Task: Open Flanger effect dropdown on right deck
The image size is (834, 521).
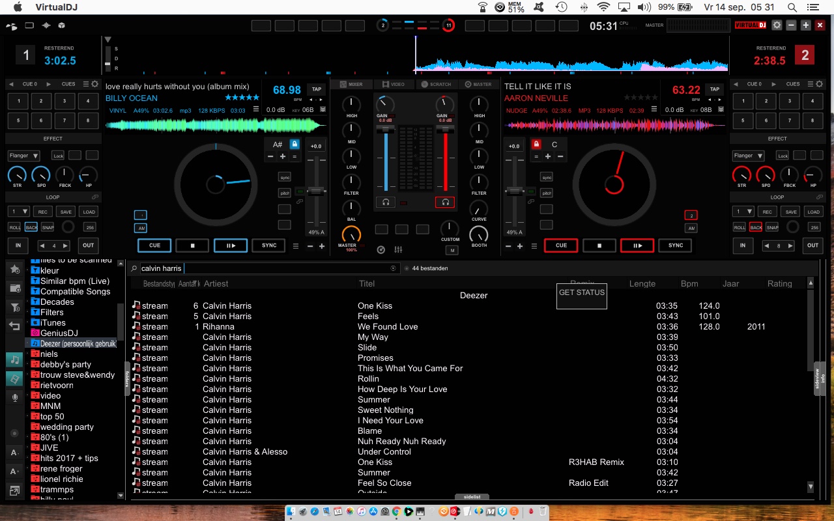Action: [748, 156]
